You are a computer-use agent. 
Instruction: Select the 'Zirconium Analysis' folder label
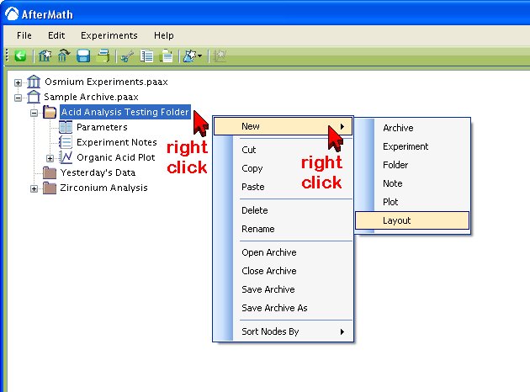[x=103, y=188]
